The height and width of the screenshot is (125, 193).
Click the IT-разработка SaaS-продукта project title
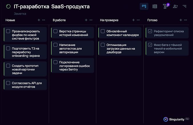51,7
